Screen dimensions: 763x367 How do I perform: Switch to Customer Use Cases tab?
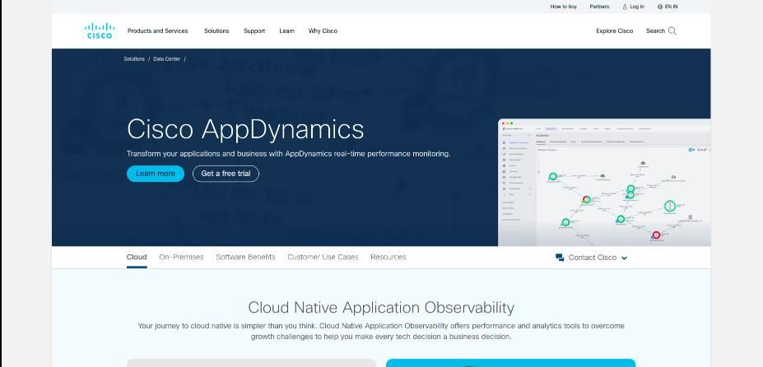(x=323, y=257)
